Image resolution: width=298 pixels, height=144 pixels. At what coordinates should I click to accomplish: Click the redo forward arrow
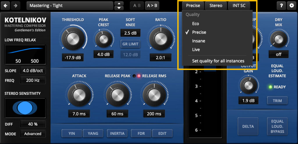pos(16,6)
